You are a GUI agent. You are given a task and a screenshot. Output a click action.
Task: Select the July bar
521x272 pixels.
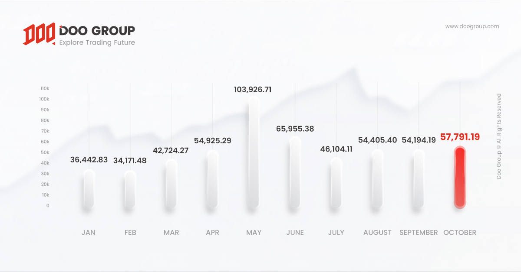click(336, 184)
